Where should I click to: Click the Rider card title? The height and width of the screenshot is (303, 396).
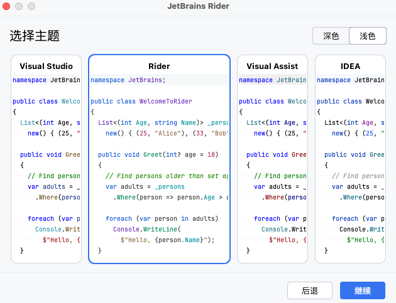click(x=159, y=66)
